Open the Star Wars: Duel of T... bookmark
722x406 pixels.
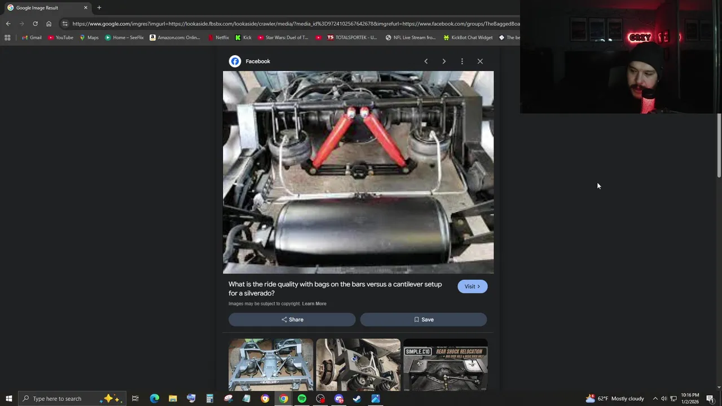(283, 38)
